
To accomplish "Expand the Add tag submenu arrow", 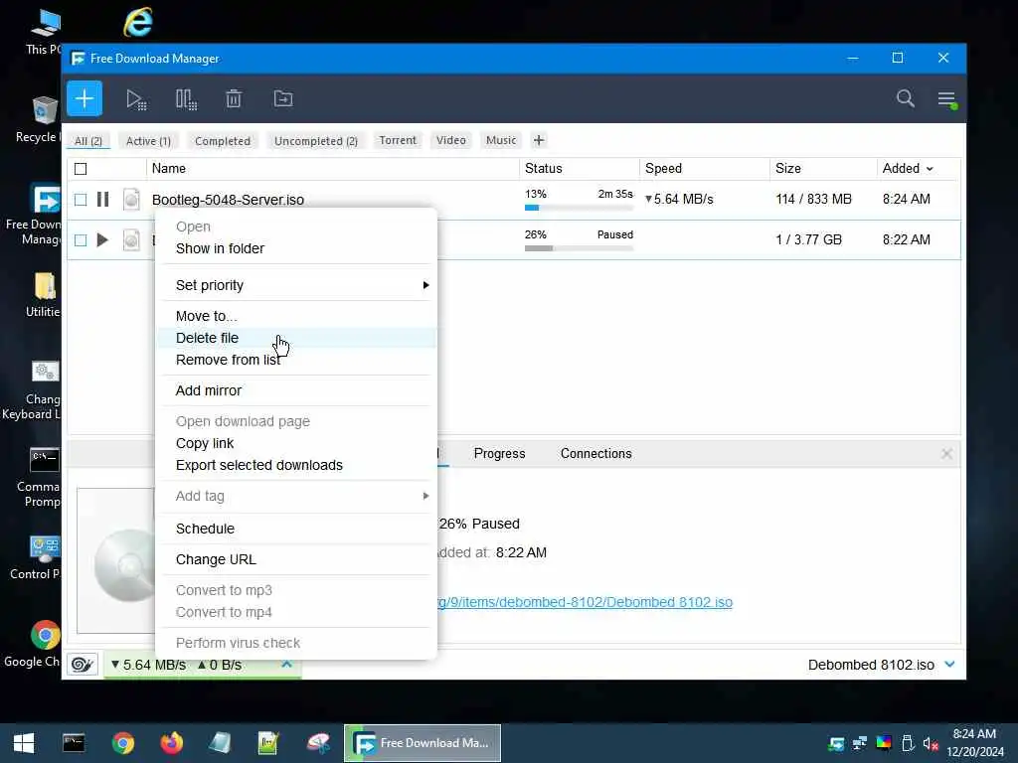I will click(x=425, y=496).
